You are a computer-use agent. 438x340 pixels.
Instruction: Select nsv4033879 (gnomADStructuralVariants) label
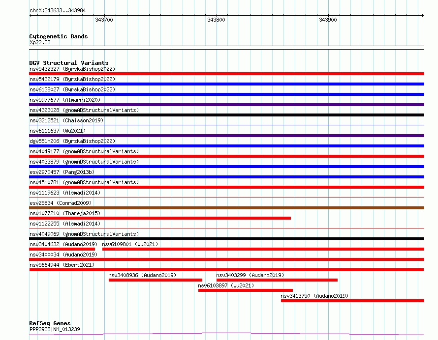(84, 162)
